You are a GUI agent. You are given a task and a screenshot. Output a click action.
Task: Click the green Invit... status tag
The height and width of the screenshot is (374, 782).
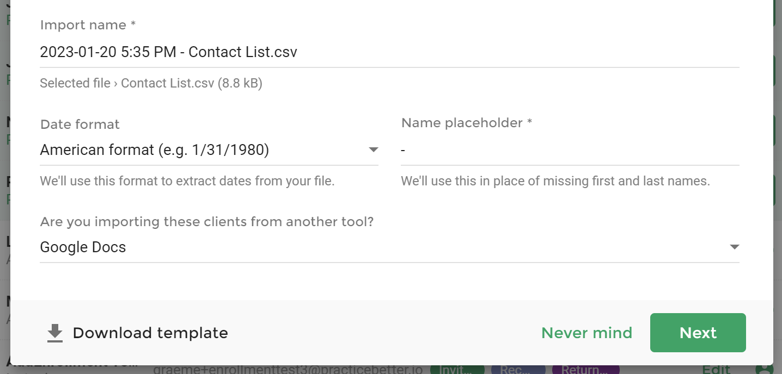(x=457, y=369)
